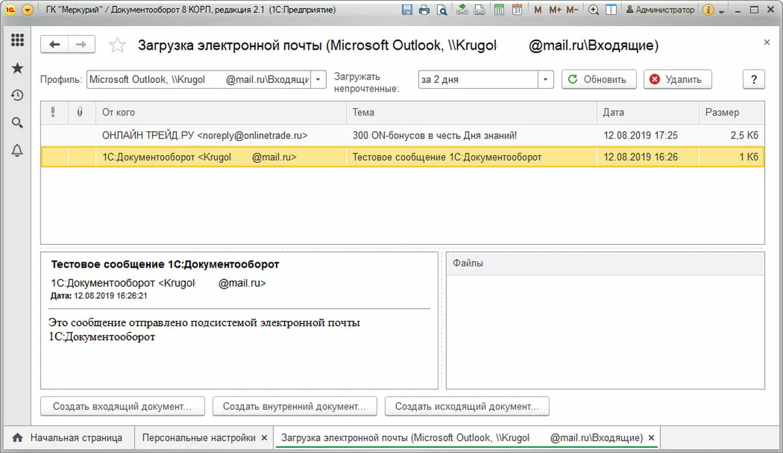Image resolution: width=783 pixels, height=453 pixels.
Task: Open the 1C main menu dropdown in title bar
Action: (27, 10)
